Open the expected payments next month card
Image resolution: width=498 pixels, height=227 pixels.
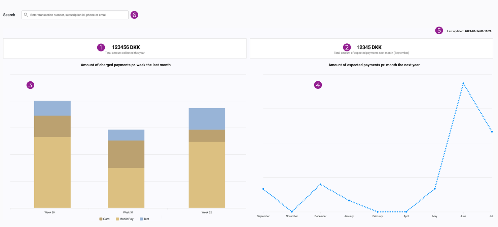pyautogui.click(x=371, y=48)
